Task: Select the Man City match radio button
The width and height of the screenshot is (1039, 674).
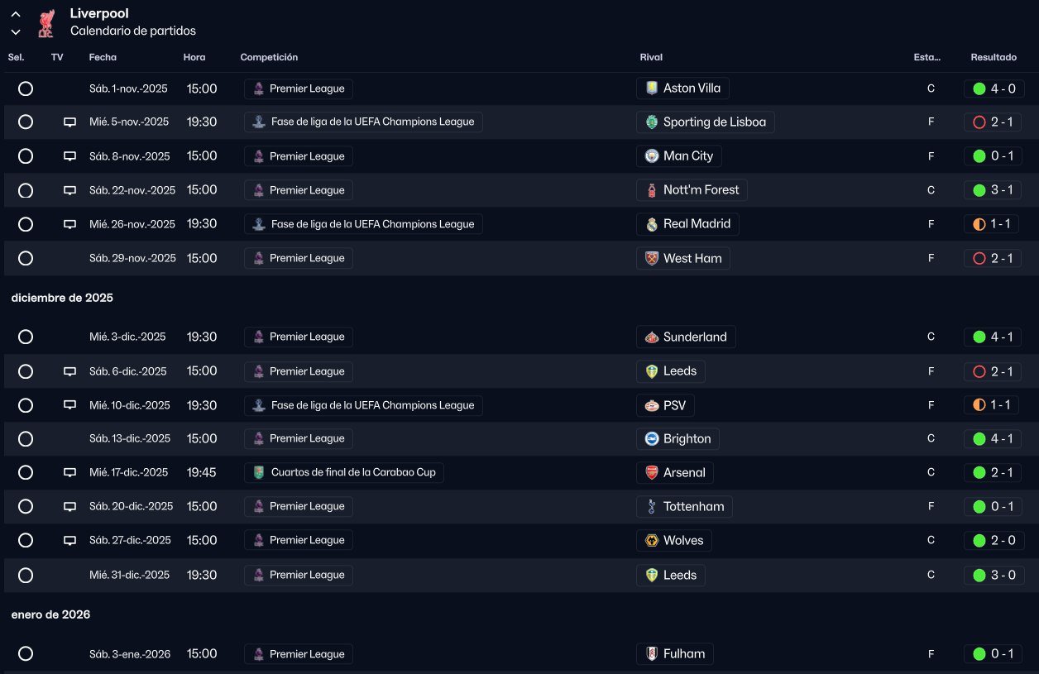Action: [26, 155]
